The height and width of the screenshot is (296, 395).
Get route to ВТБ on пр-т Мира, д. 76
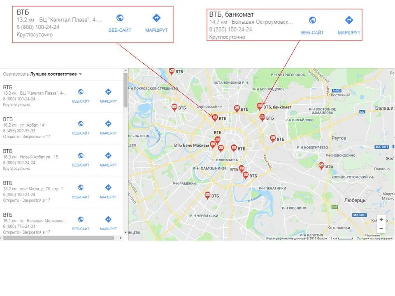point(108,192)
